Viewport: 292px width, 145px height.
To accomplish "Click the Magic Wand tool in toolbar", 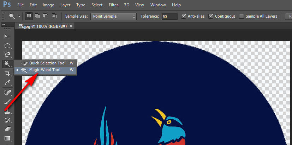I will (x=7, y=64).
